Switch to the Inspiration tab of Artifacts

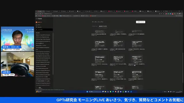click(x=95, y=26)
